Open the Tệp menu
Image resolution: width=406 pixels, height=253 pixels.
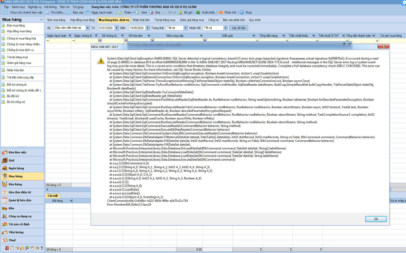click(6, 7)
